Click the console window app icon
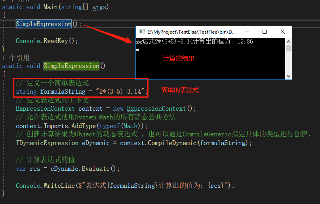The height and width of the screenshot is (204, 320). click(142, 32)
